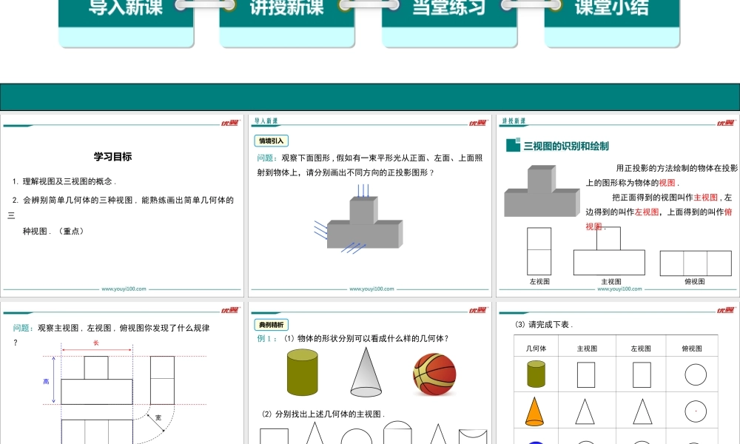Open the www.youyi100.com link on 学习目标 slide
Viewport: 740px width, 444px height.
coord(124,289)
